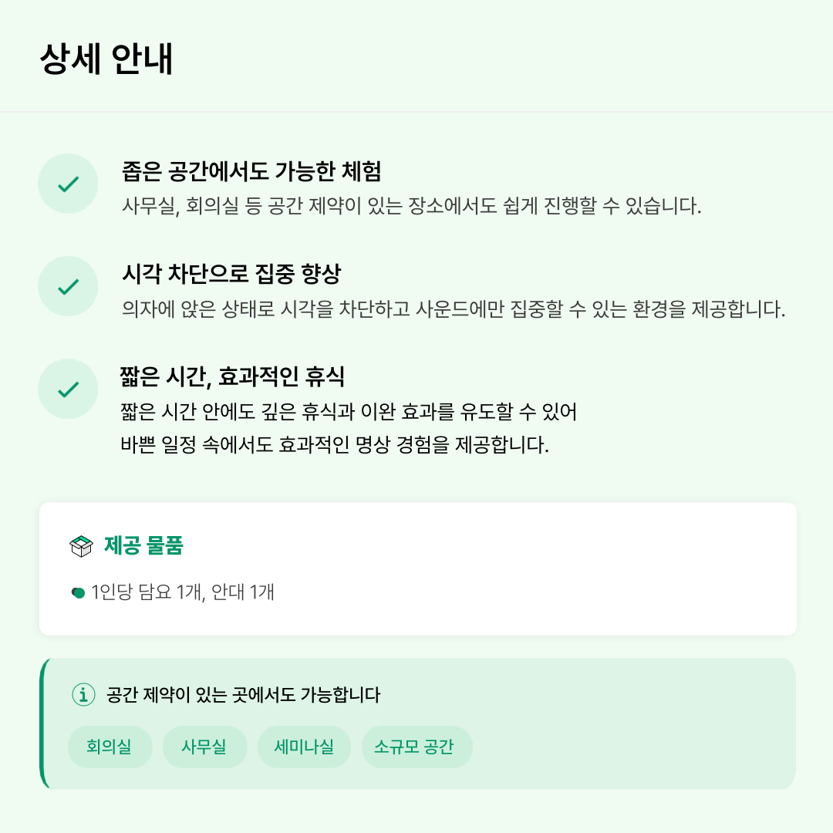833x833 pixels.
Task: Click the box icon next to 제공 물품
Action: coord(81,546)
